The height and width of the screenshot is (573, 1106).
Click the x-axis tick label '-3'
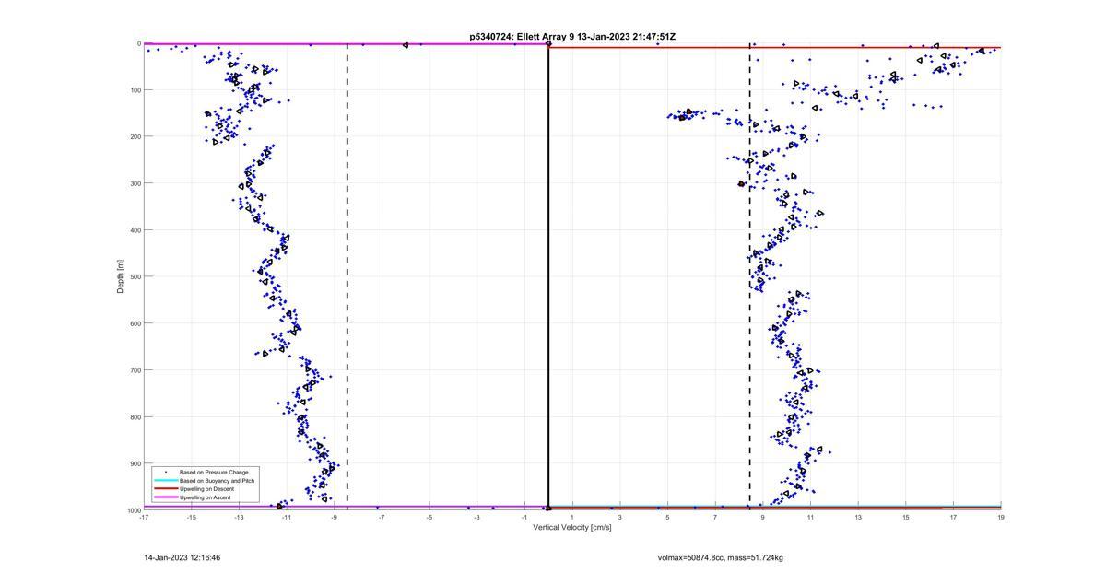coord(477,517)
